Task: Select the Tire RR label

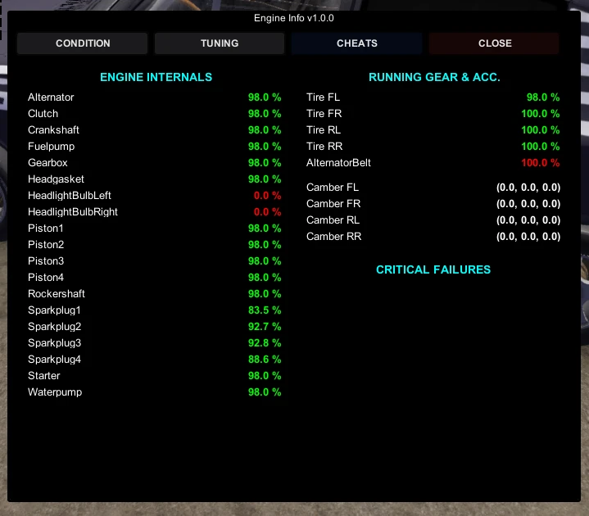Action: pyautogui.click(x=324, y=147)
